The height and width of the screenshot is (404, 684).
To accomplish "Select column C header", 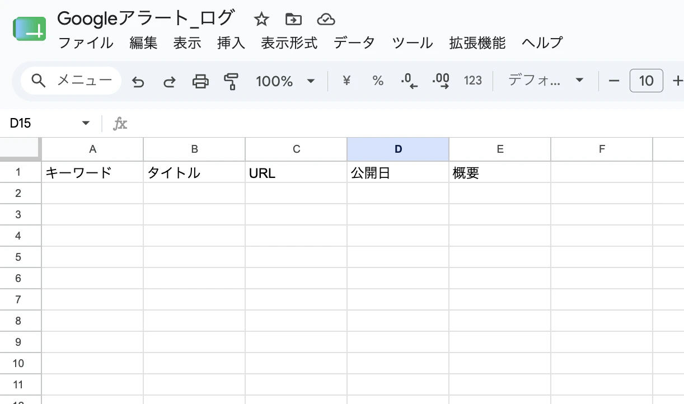I will (296, 149).
